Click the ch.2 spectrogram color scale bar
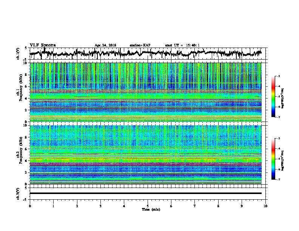The width and height of the screenshot is (299, 231). (x=273, y=159)
